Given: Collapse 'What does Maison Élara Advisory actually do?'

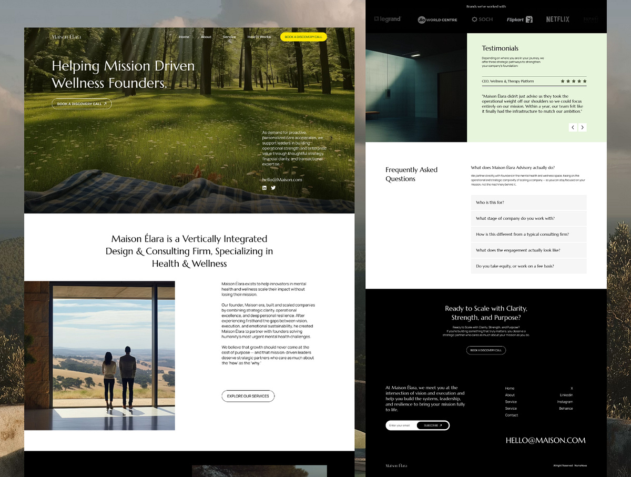Looking at the screenshot, I should 513,168.
